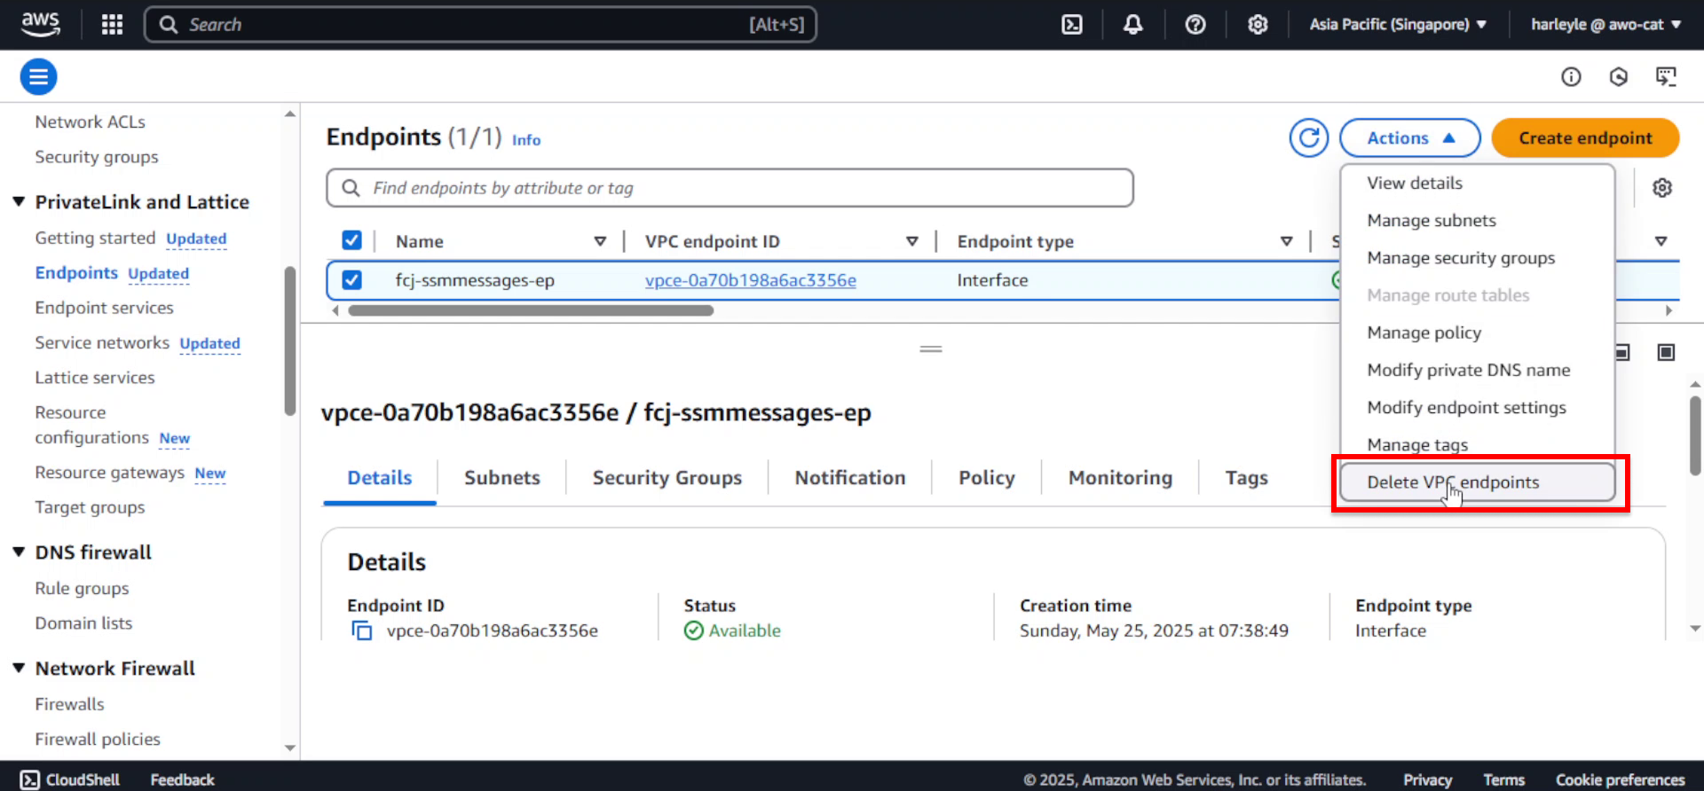
Task: Switch to the Tags tab
Action: (x=1246, y=478)
